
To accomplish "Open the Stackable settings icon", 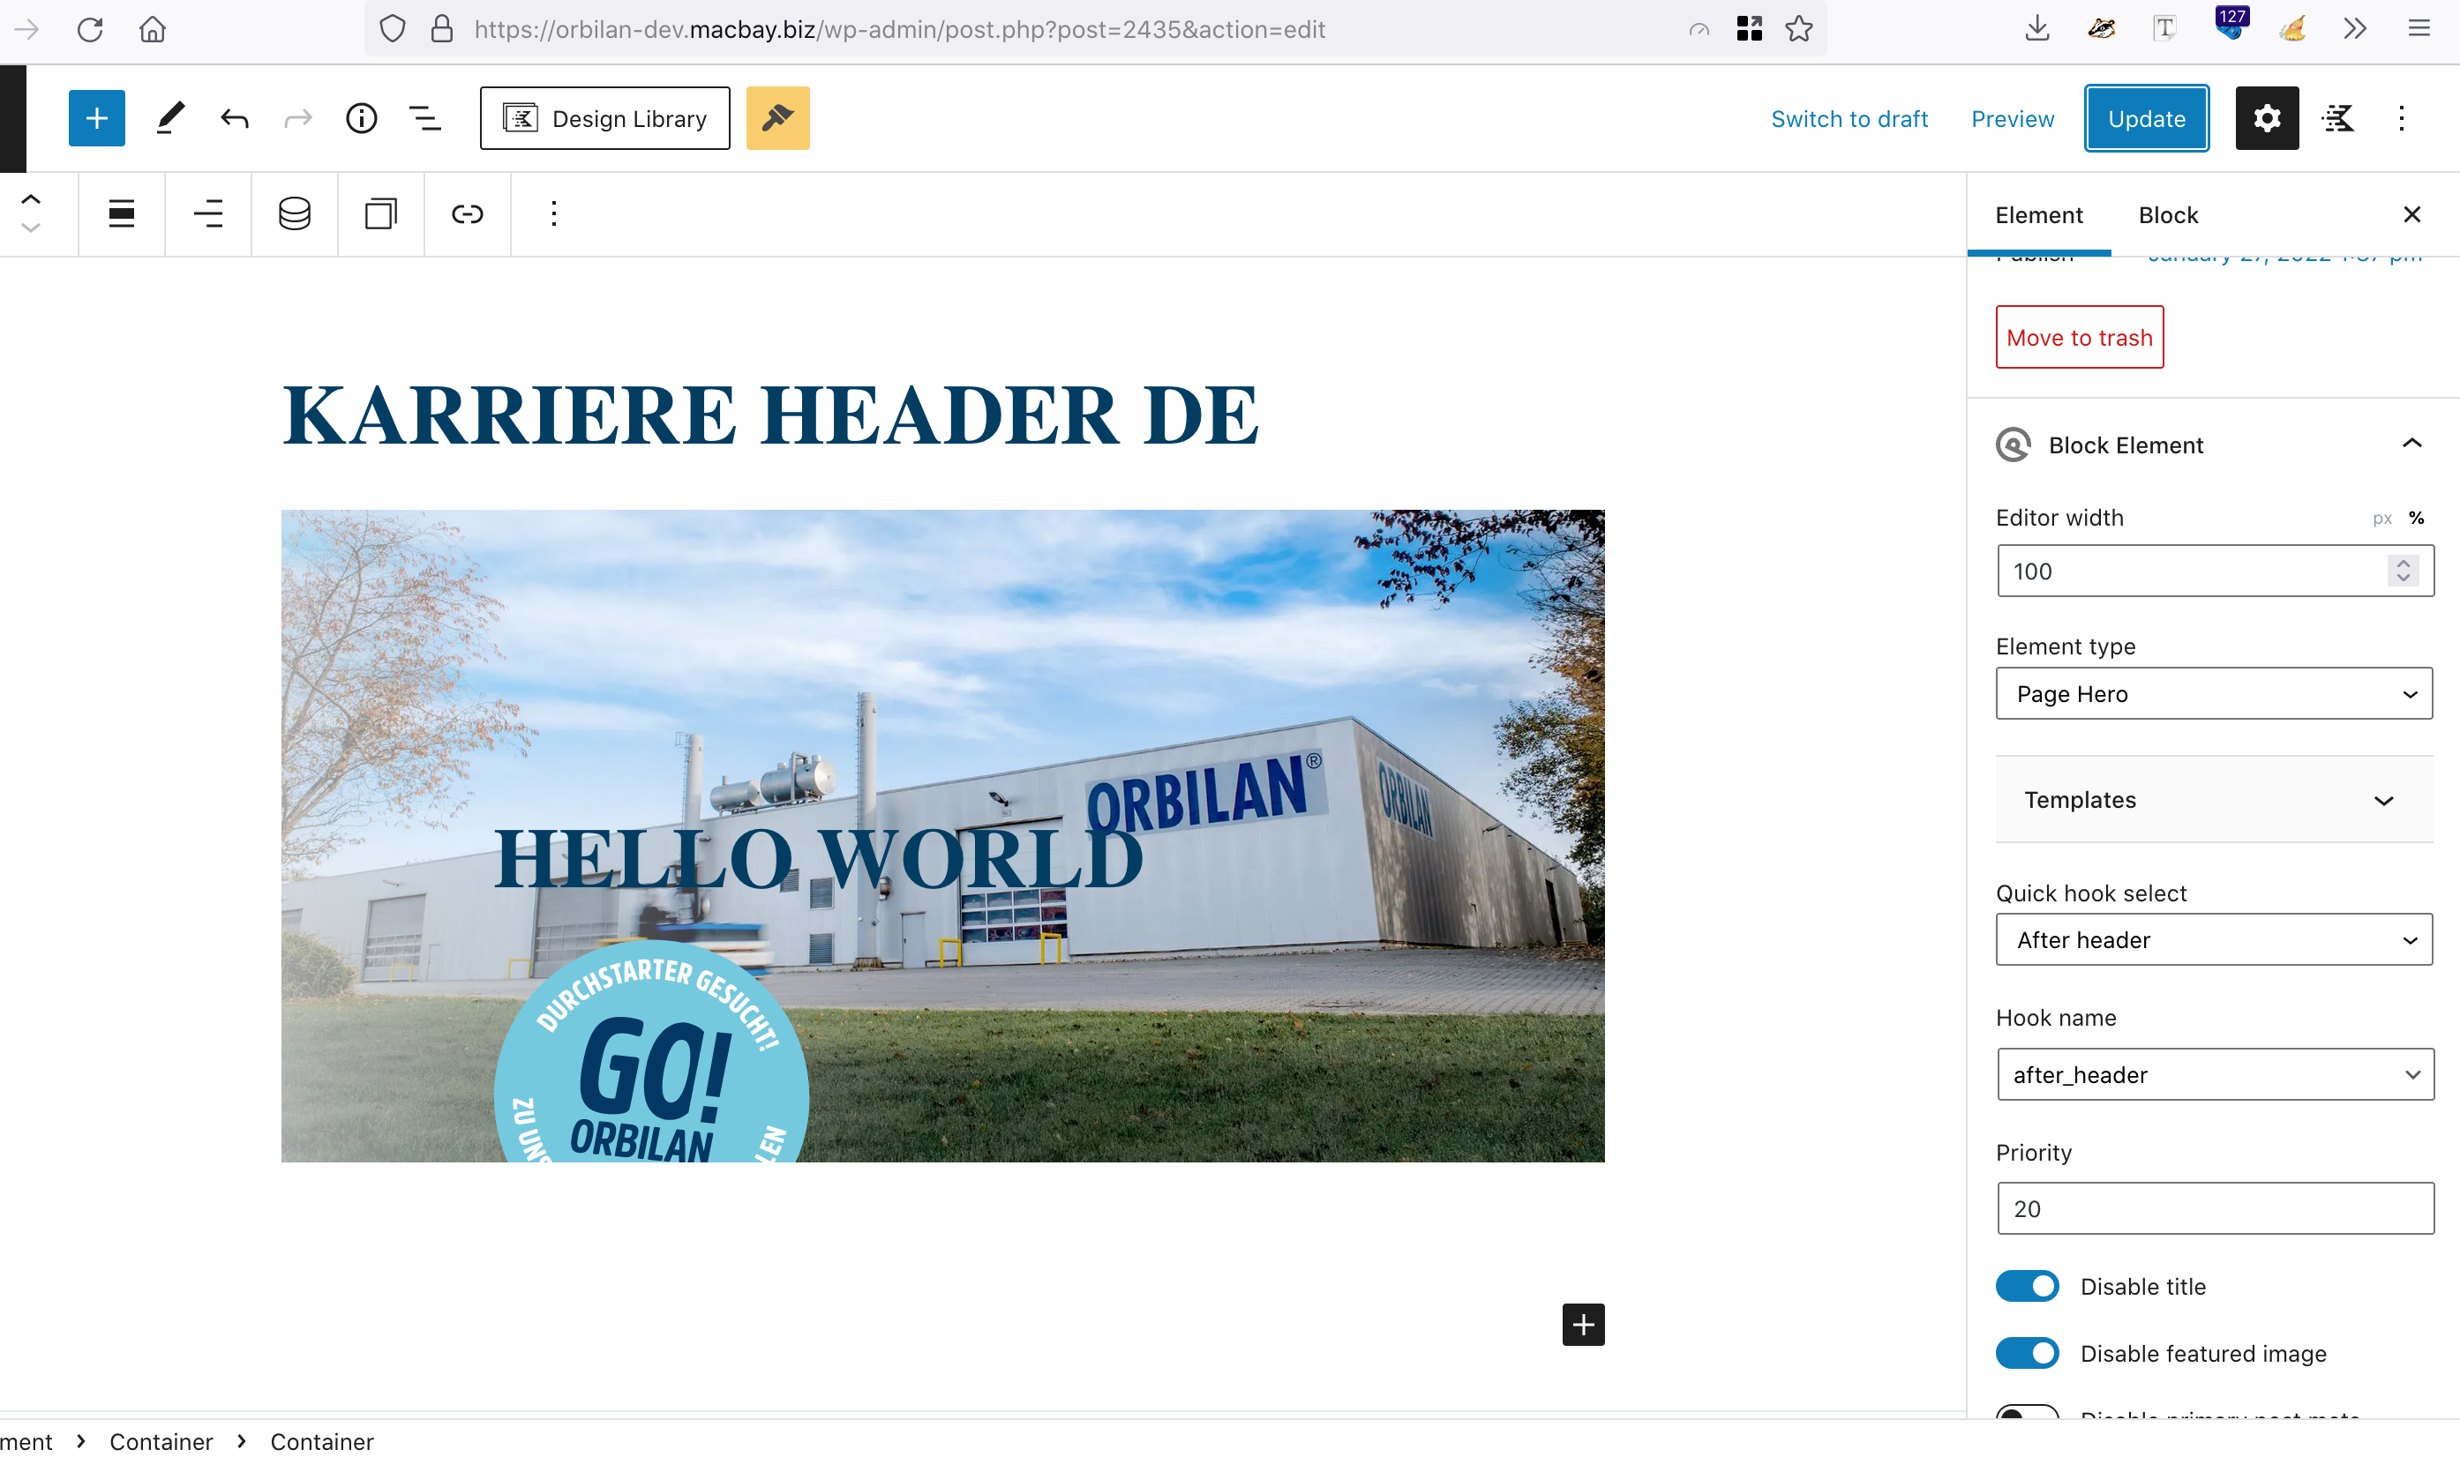I will [x=2338, y=118].
